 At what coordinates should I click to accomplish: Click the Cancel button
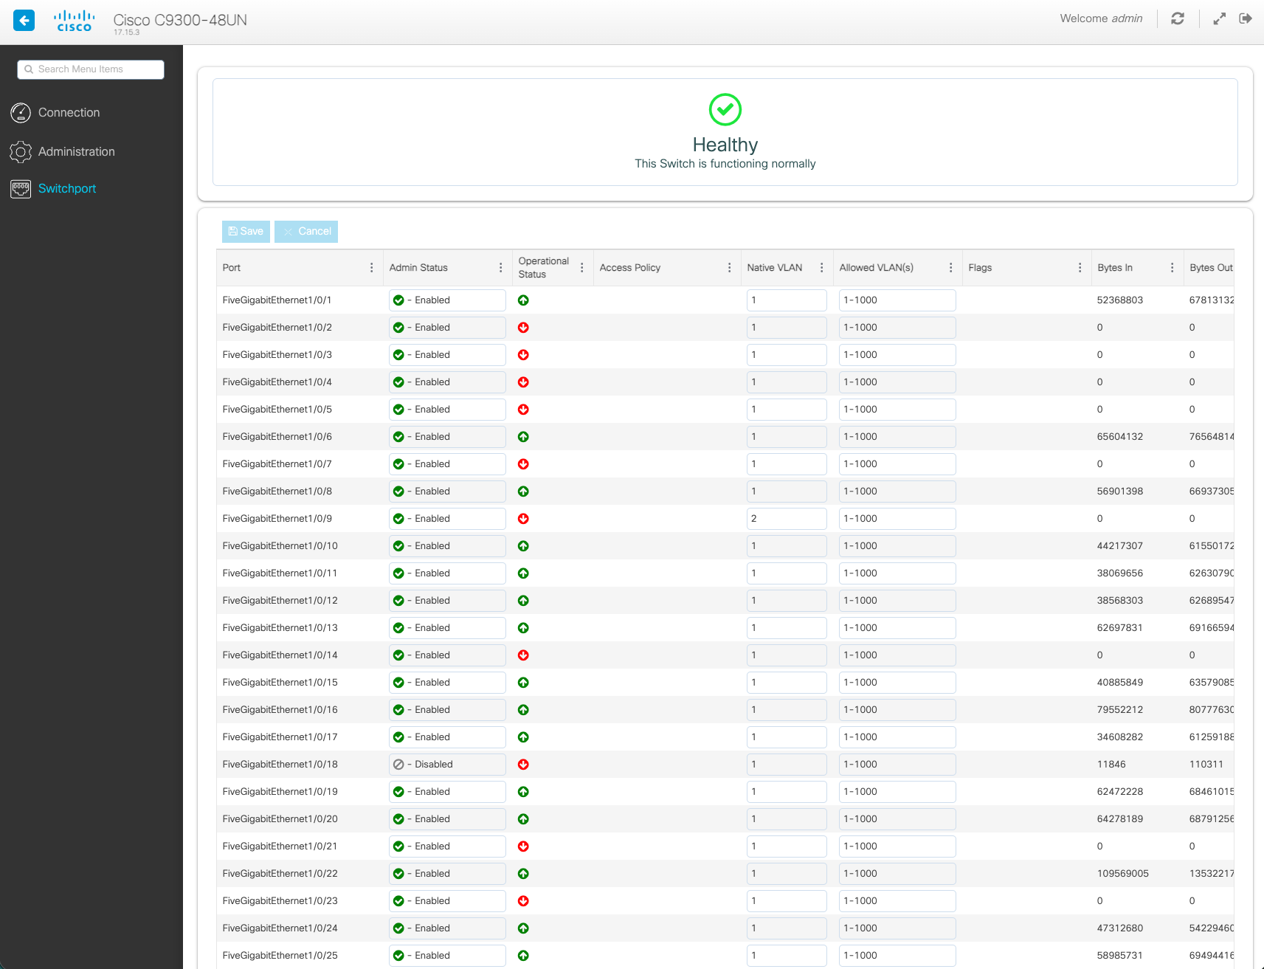coord(306,232)
